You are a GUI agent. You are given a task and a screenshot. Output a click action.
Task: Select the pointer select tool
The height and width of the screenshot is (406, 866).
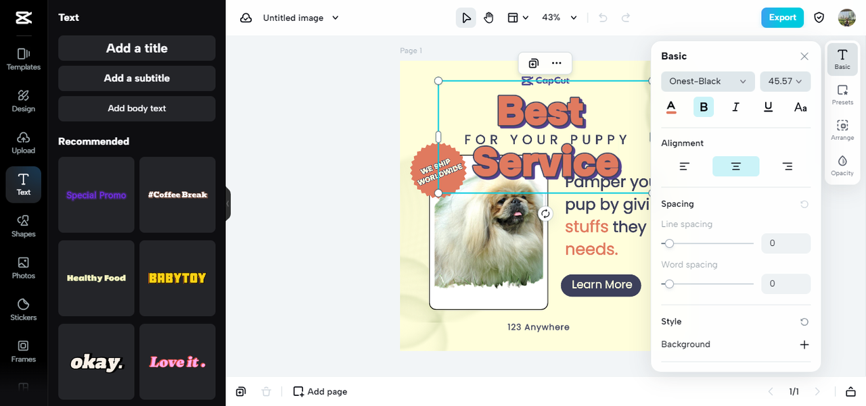tap(466, 18)
